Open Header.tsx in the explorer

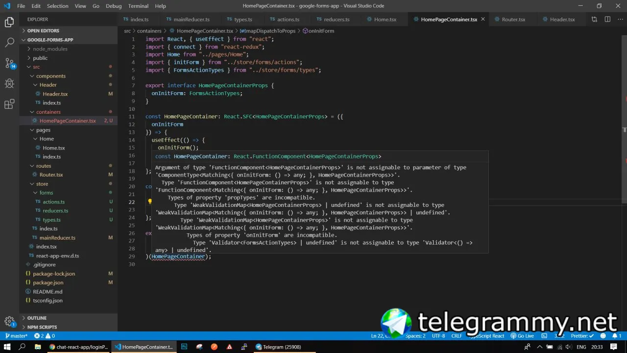(55, 94)
